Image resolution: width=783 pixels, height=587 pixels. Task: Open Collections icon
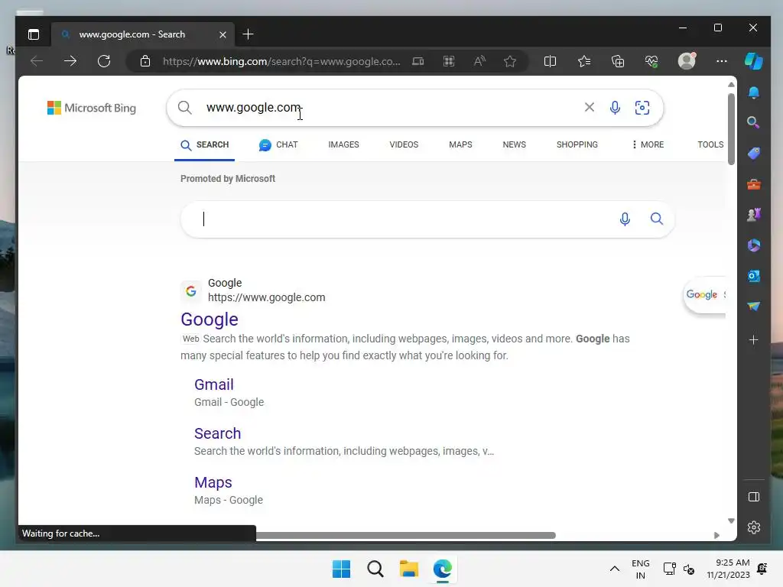tap(618, 61)
